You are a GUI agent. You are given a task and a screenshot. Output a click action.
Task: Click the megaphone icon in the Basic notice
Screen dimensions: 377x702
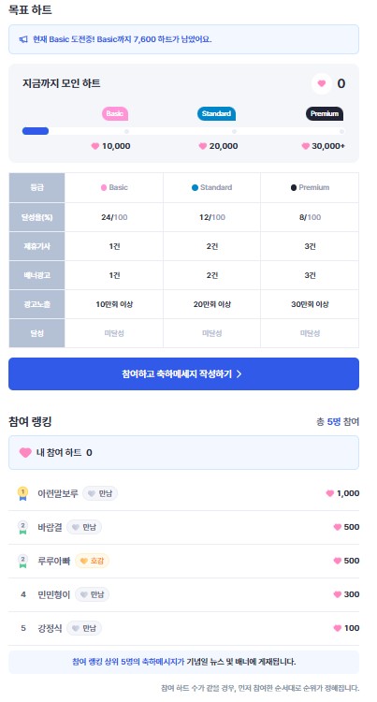(23, 40)
